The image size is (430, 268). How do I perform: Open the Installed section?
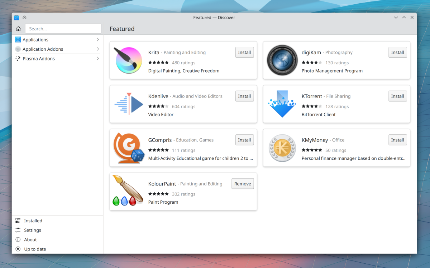pyautogui.click(x=33, y=221)
